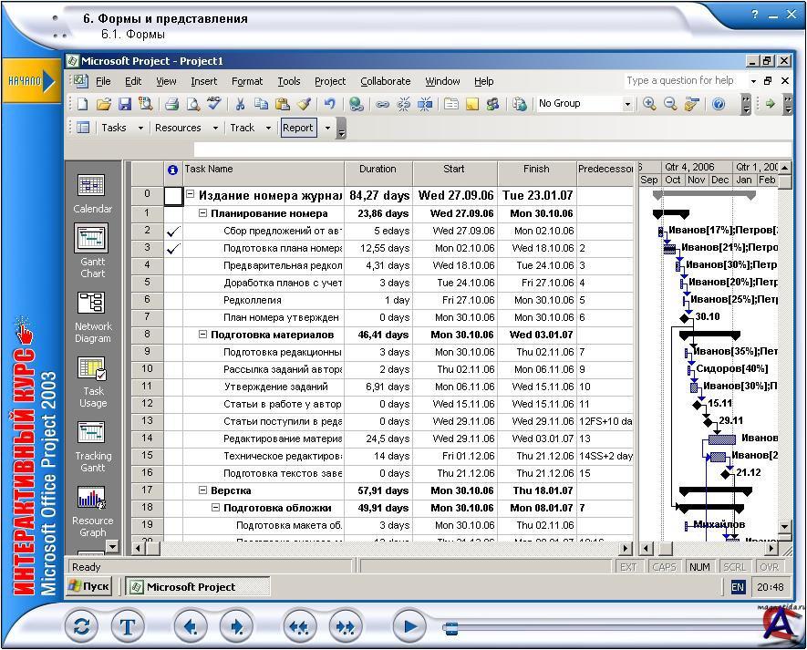This screenshot has height=650, width=807.
Task: Click the Print icon in the toolbar
Action: pos(171,104)
